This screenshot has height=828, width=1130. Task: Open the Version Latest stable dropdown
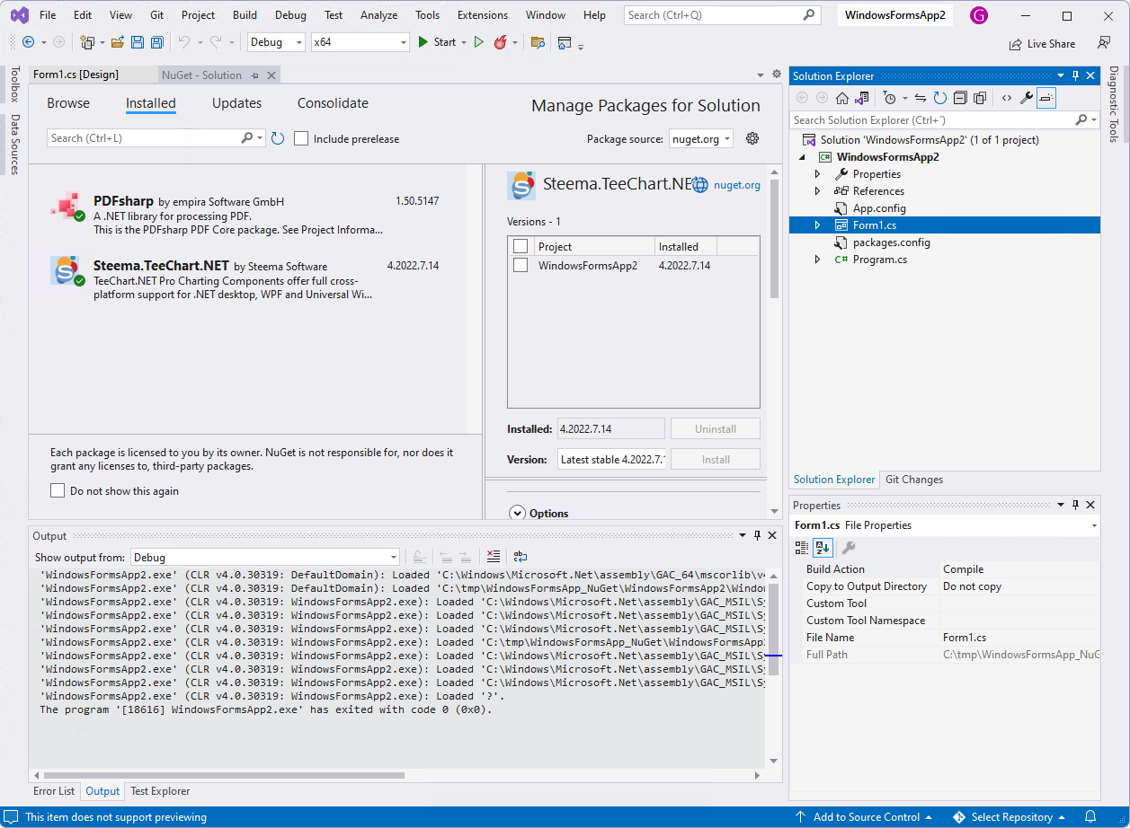[x=611, y=459]
